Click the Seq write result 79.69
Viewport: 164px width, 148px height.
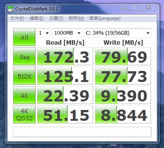(x=123, y=56)
